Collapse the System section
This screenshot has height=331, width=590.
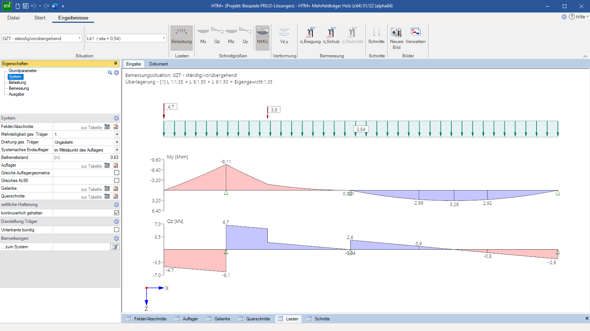coord(116,118)
